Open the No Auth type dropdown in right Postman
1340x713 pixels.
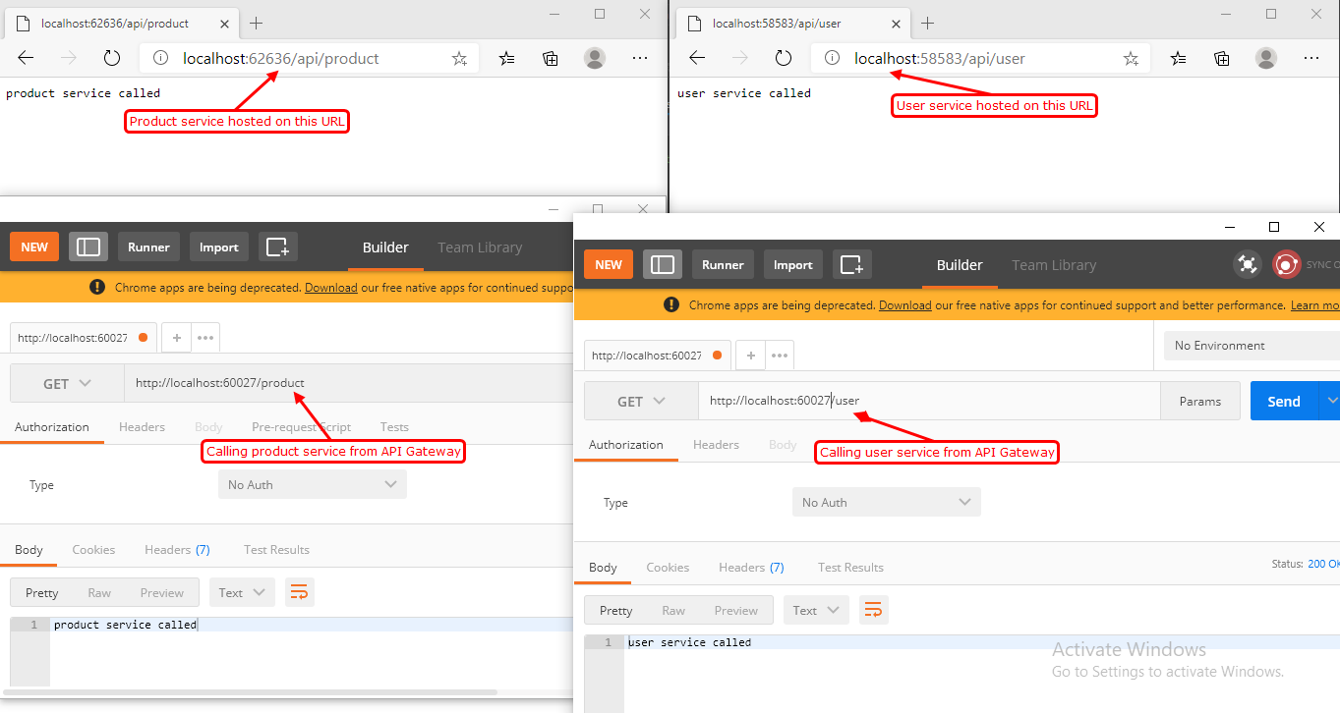coord(886,502)
